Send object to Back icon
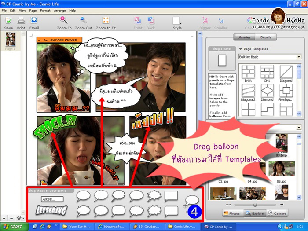This screenshot has width=308, height=231. click(150, 20)
